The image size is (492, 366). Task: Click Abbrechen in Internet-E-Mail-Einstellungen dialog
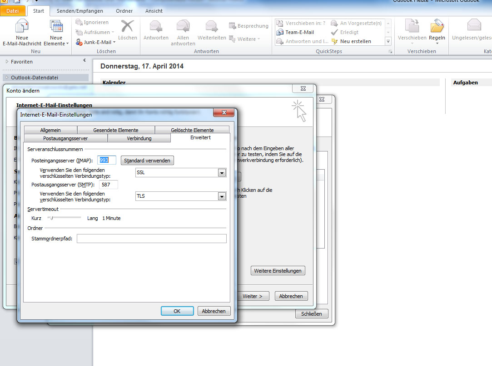pos(214,311)
